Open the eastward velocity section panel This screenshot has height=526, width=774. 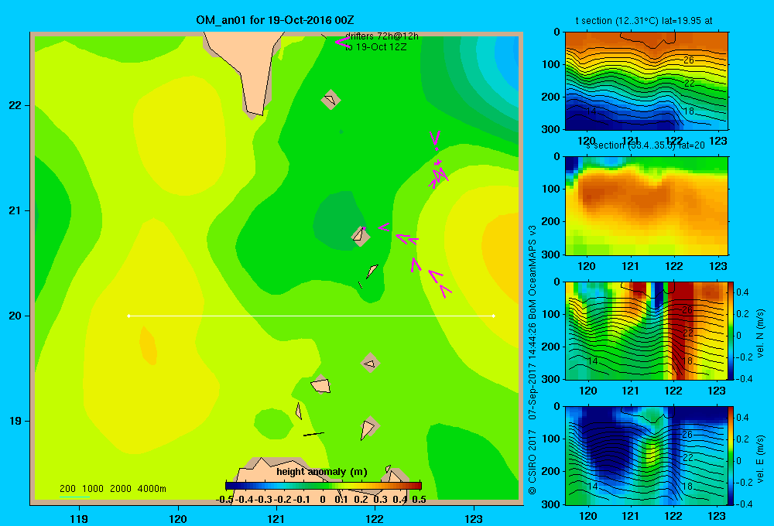(646, 456)
